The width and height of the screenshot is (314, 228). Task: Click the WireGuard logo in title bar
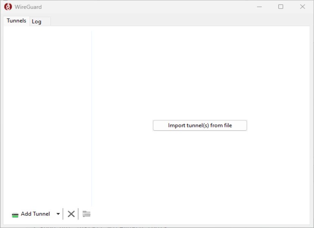tap(8, 7)
